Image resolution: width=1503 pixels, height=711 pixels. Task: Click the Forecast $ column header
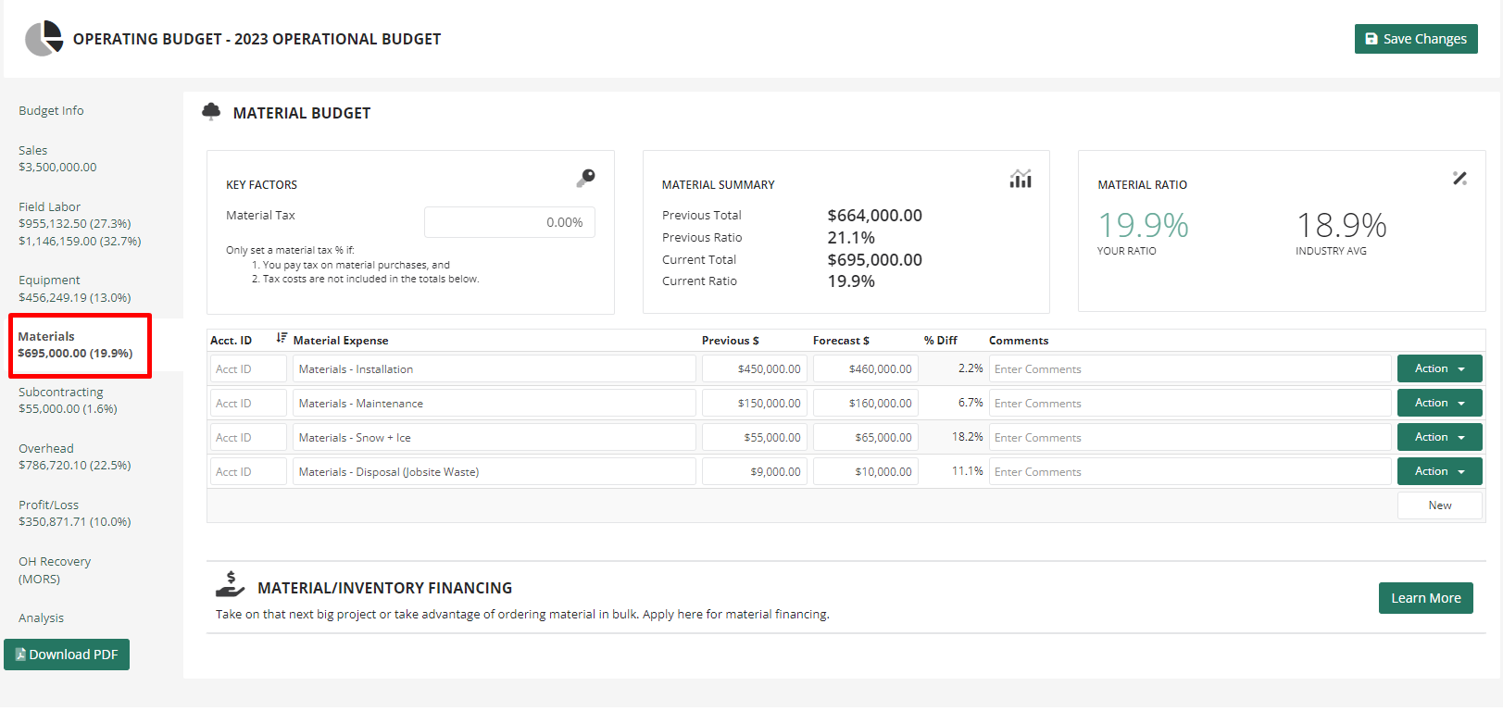pos(841,341)
